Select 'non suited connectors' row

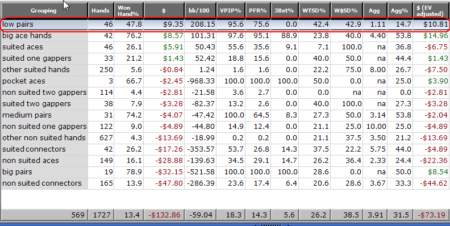click(x=225, y=183)
